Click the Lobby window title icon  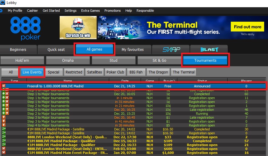[2, 2]
